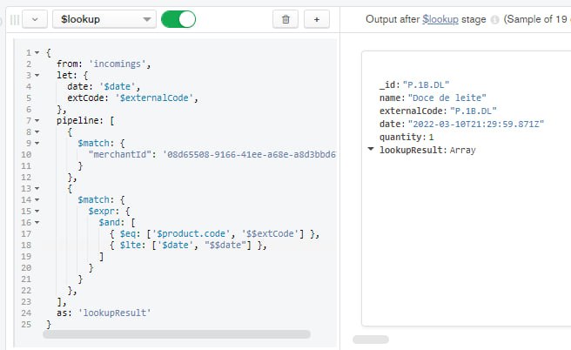571x350 pixels.
Task: Click the merchantId value on line 10
Action: [x=249, y=154]
